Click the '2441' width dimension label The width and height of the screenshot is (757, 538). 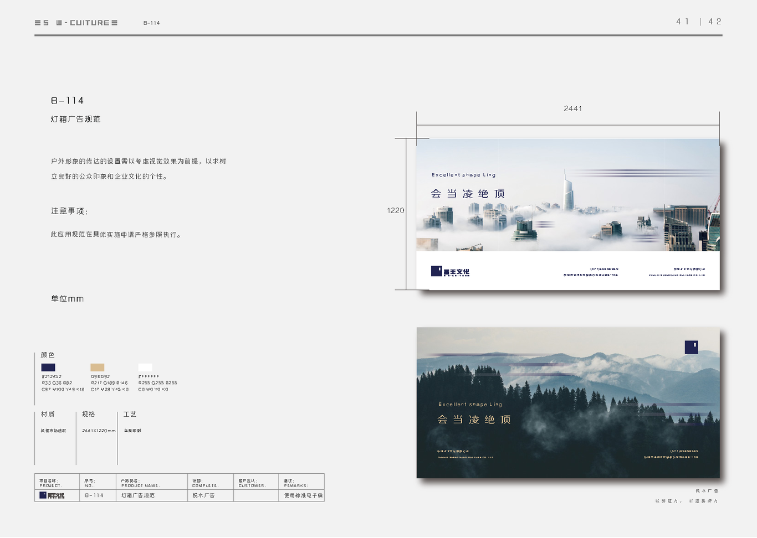(573, 108)
